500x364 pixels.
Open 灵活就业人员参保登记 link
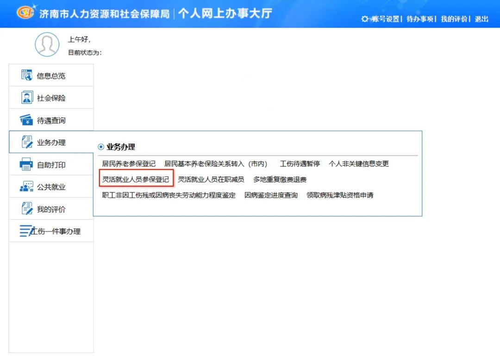(136, 179)
